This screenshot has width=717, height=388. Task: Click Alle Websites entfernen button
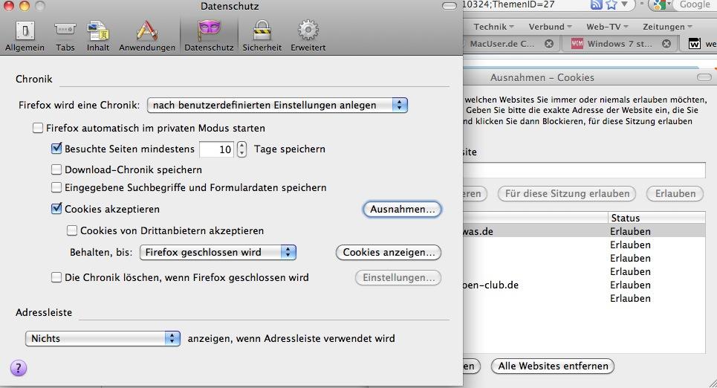click(x=553, y=366)
